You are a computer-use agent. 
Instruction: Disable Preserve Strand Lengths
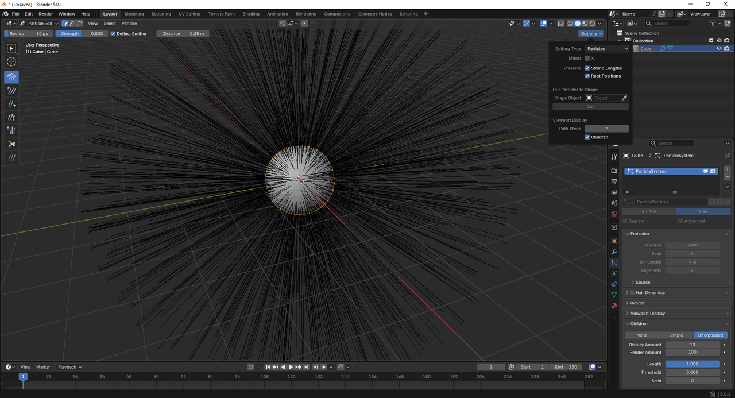click(x=587, y=68)
